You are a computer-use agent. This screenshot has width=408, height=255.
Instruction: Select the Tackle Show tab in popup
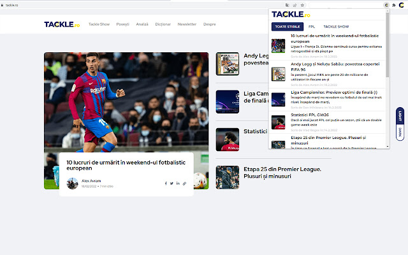tap(336, 27)
